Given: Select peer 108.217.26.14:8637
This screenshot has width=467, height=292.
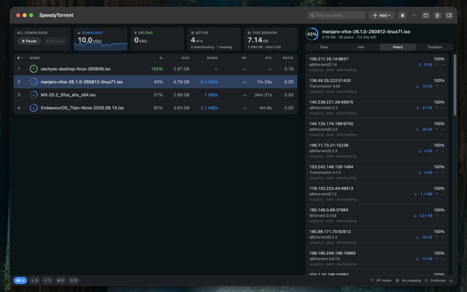Looking at the screenshot, I should point(377,64).
